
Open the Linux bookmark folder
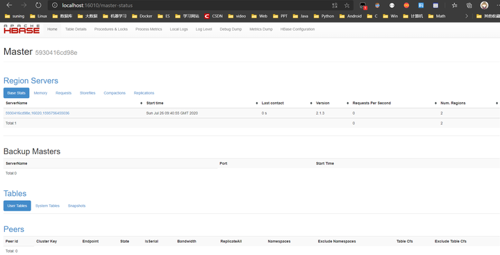38,16
